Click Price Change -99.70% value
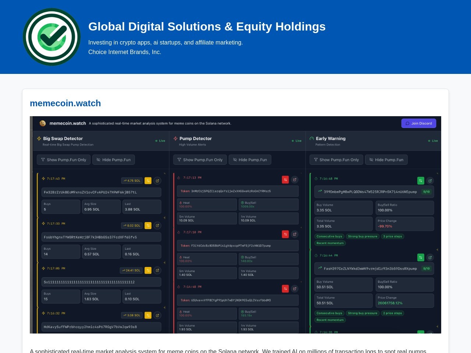The image size is (471, 353). coord(385,226)
